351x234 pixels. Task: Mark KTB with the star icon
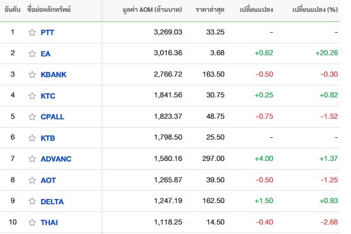coord(32,138)
